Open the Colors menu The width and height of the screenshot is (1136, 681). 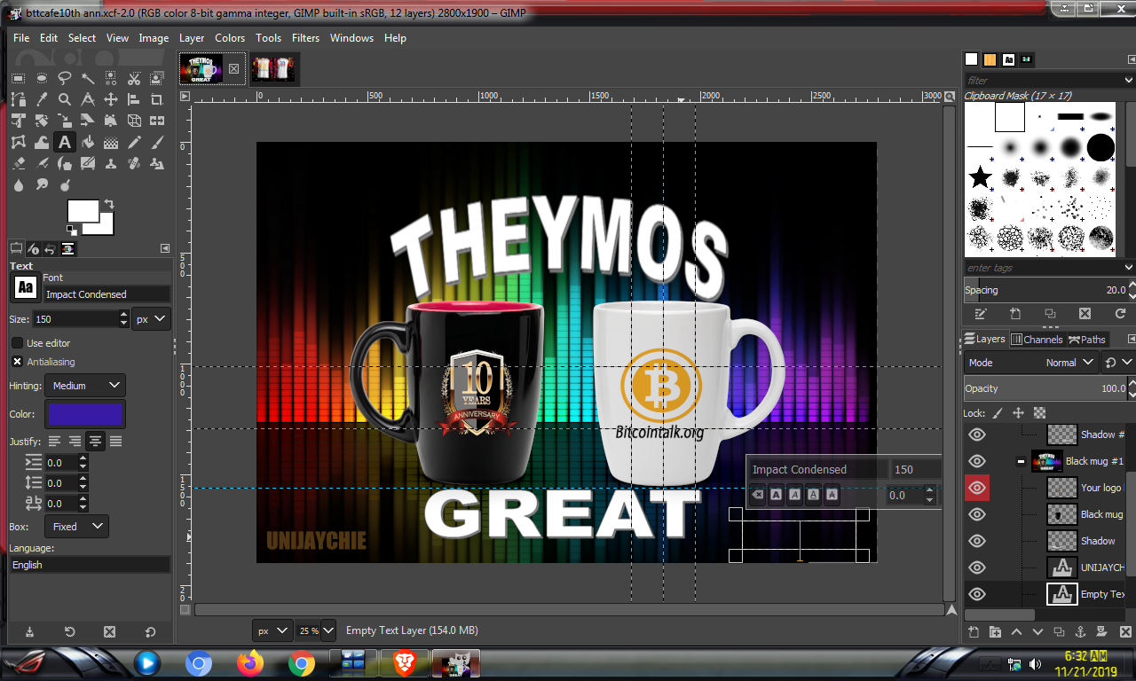tap(230, 38)
